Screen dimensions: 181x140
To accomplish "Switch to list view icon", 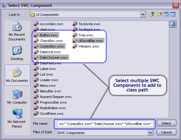I will point(166,14).
